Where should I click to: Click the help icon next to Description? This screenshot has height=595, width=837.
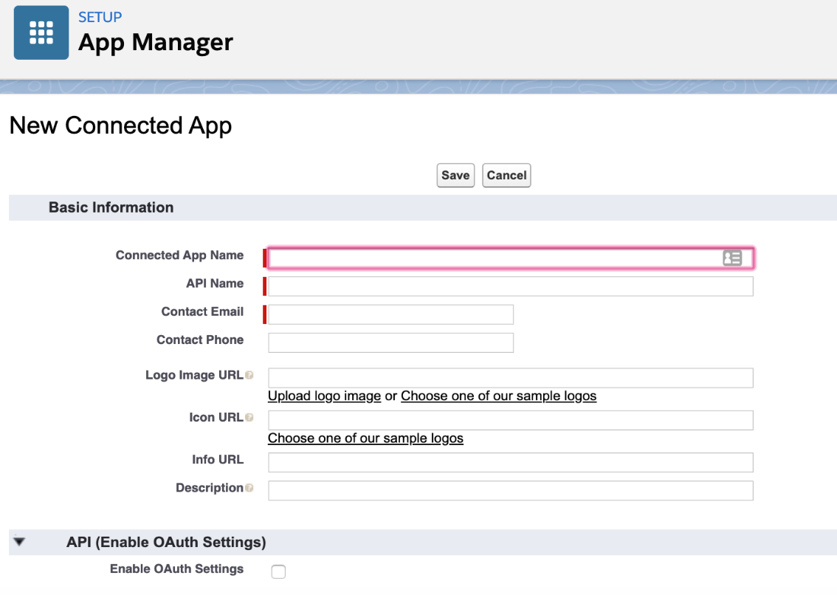(x=250, y=487)
